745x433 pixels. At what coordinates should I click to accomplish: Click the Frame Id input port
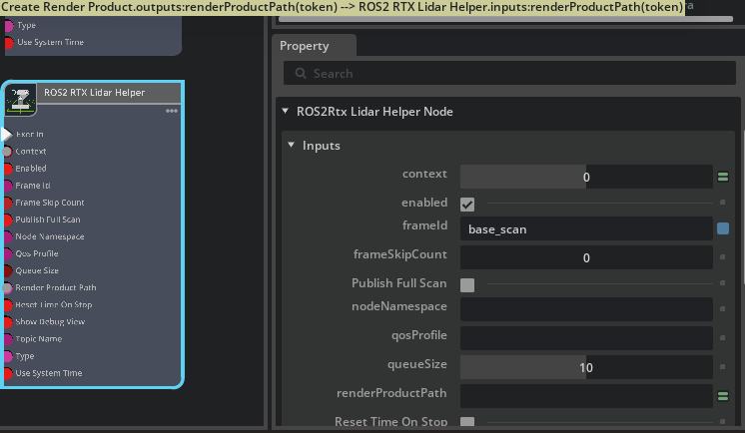pos(8,186)
